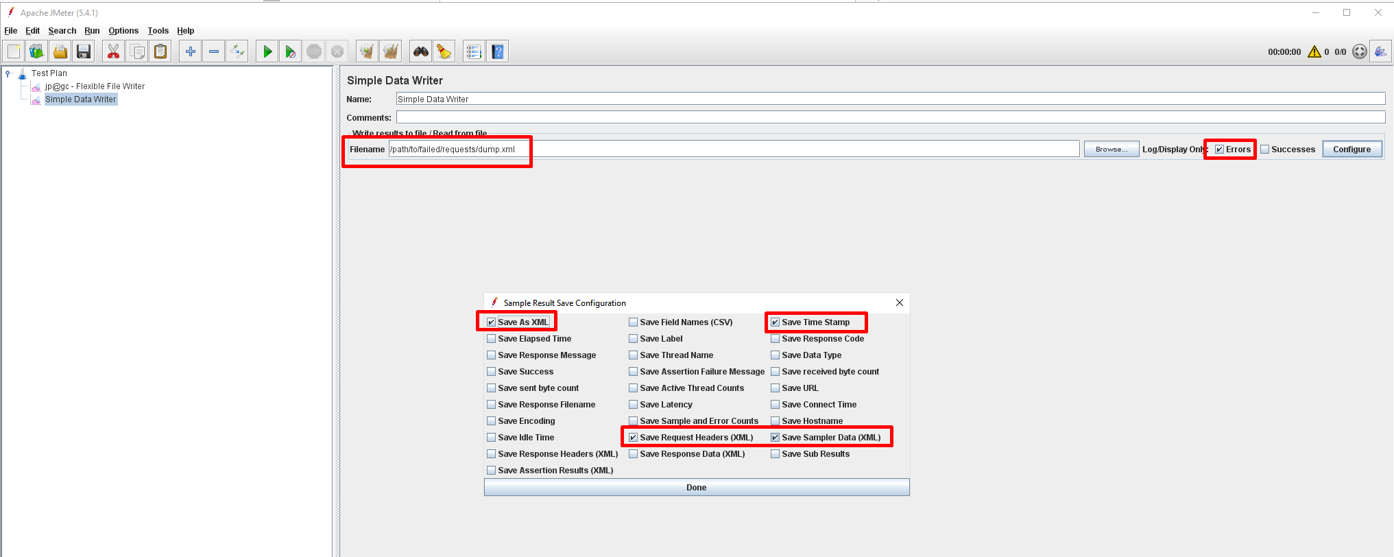Click the feather icon at toolbar's right end
This screenshot has height=557, width=1394.
1380,51
